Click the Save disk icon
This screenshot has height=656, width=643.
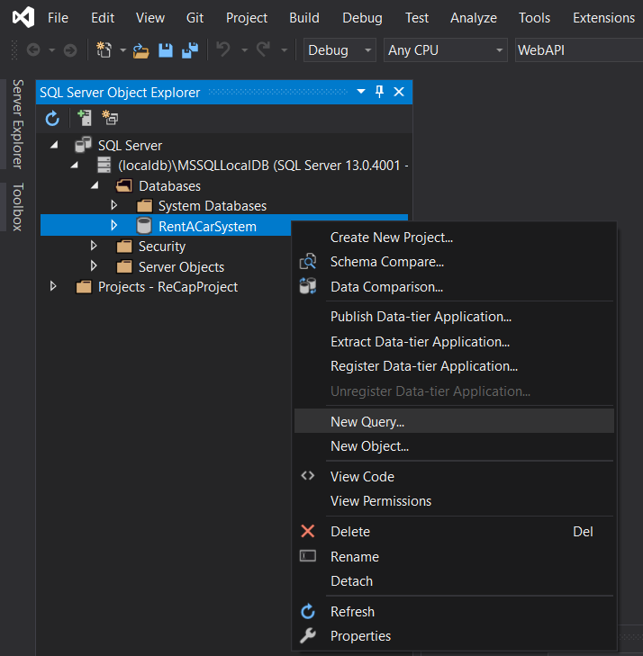(x=166, y=50)
